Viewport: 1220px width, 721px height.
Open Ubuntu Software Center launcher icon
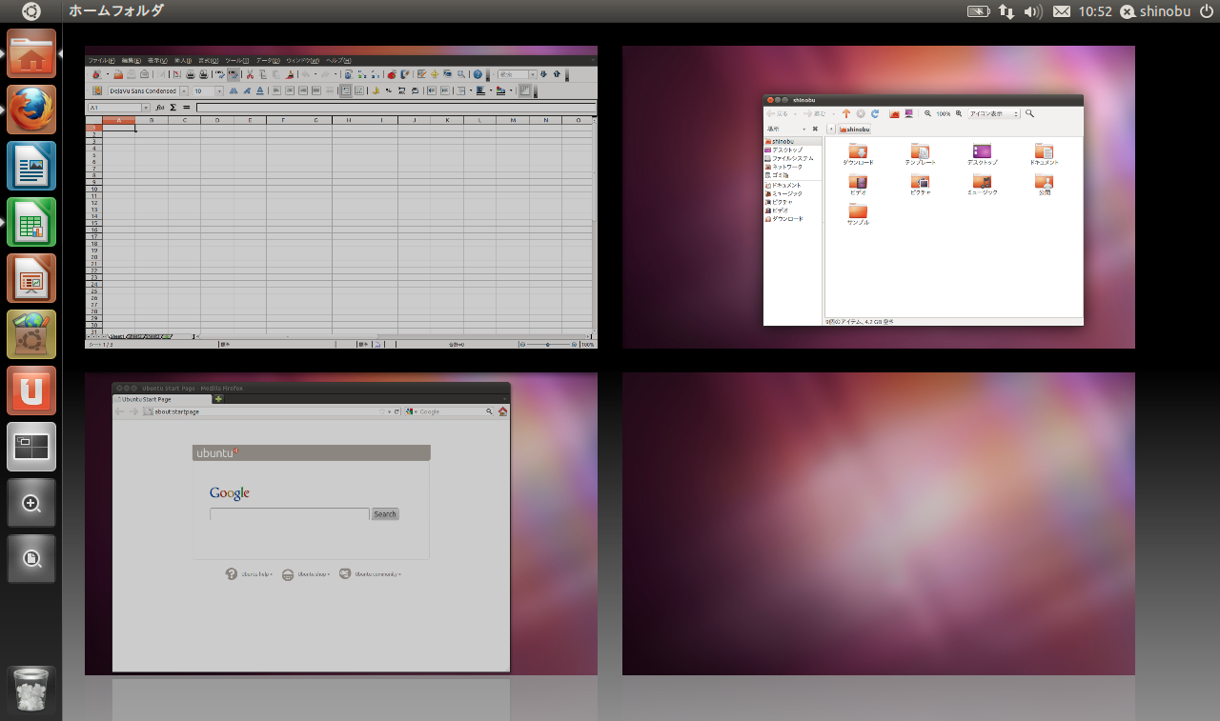coord(31,334)
